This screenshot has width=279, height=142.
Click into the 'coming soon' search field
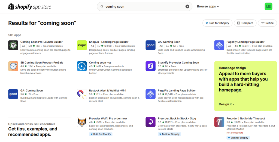144,7
